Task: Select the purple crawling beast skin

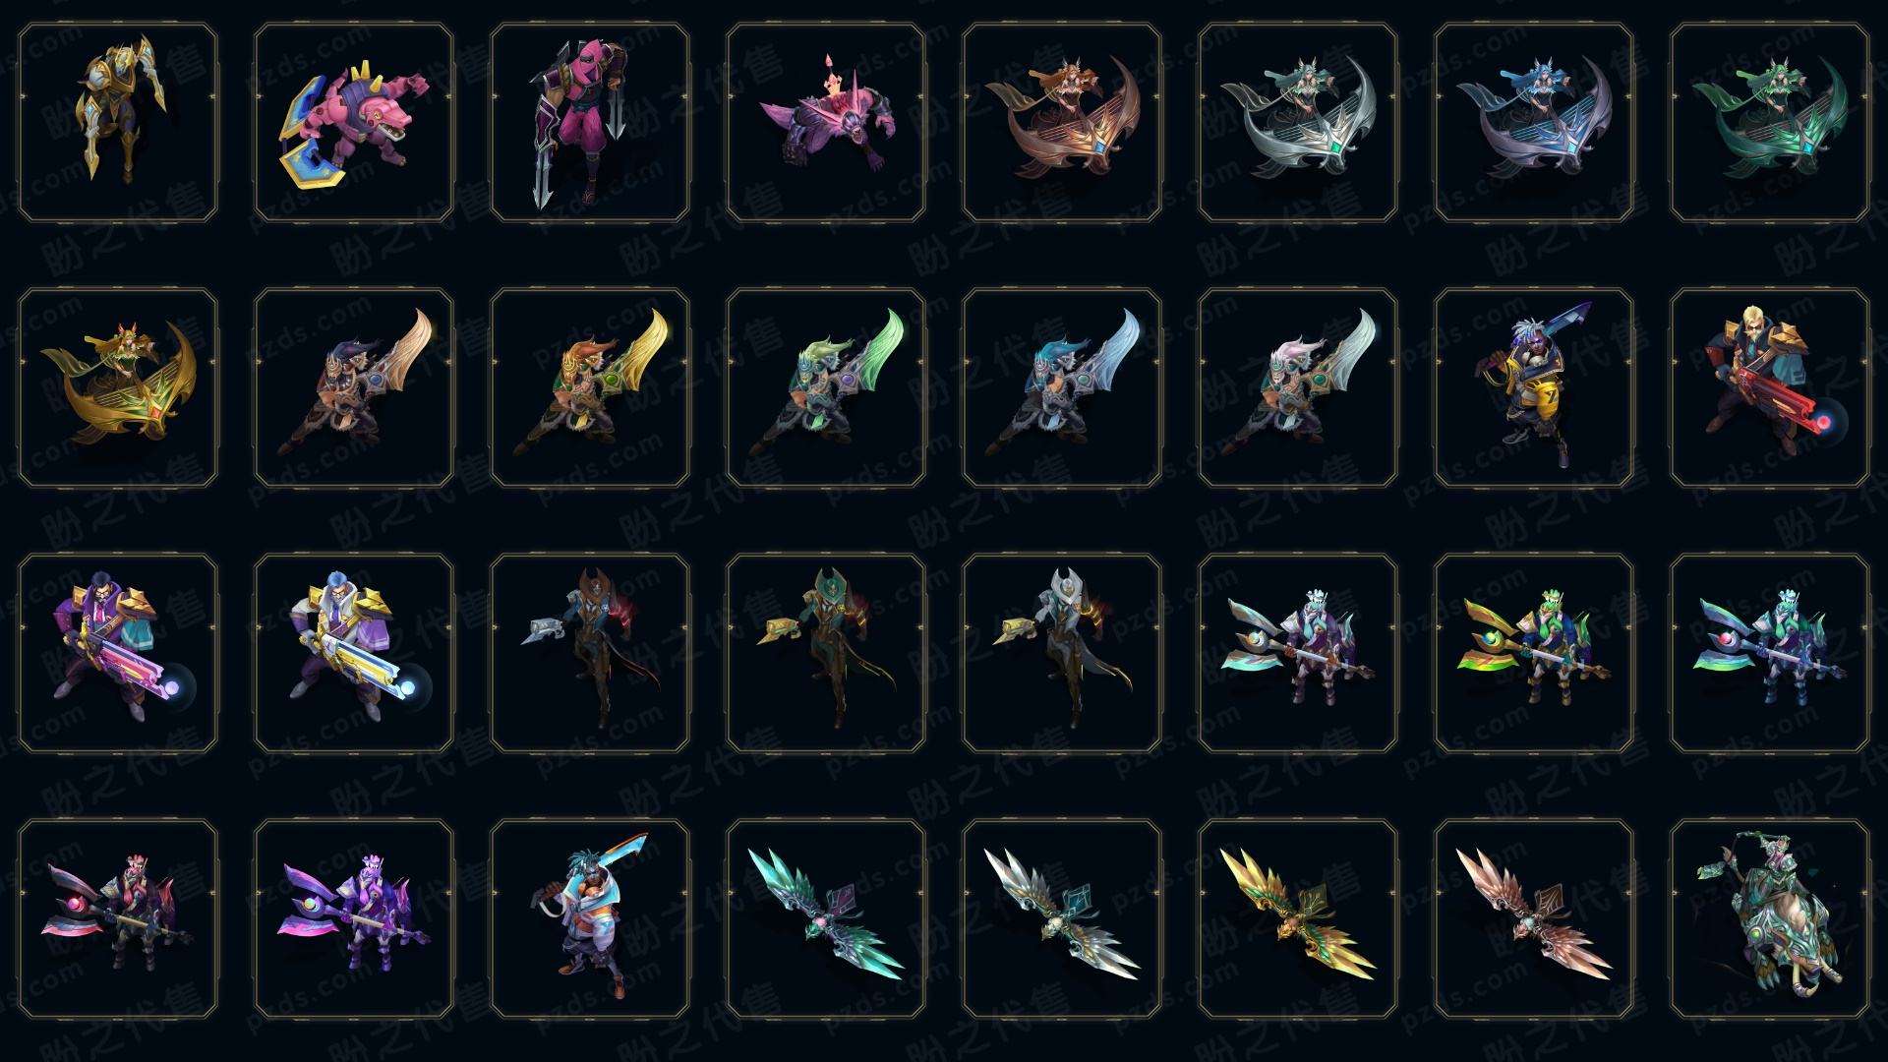Action: (x=826, y=123)
